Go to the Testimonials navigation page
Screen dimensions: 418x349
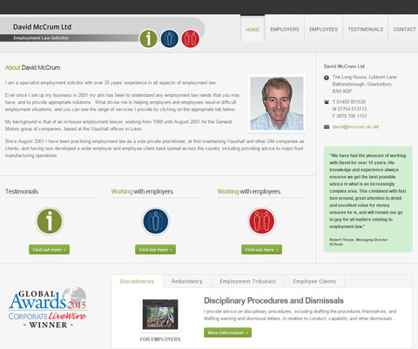(366, 30)
